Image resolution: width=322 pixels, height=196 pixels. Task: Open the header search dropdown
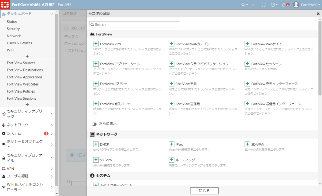(244, 5)
